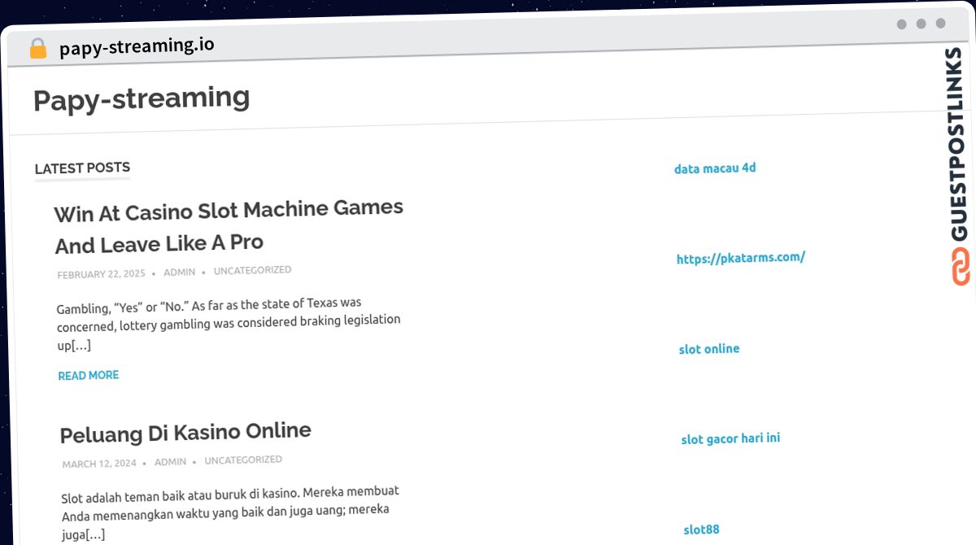Open the Peluang Di Kasino Online post
The image size is (976, 545).
(x=185, y=432)
